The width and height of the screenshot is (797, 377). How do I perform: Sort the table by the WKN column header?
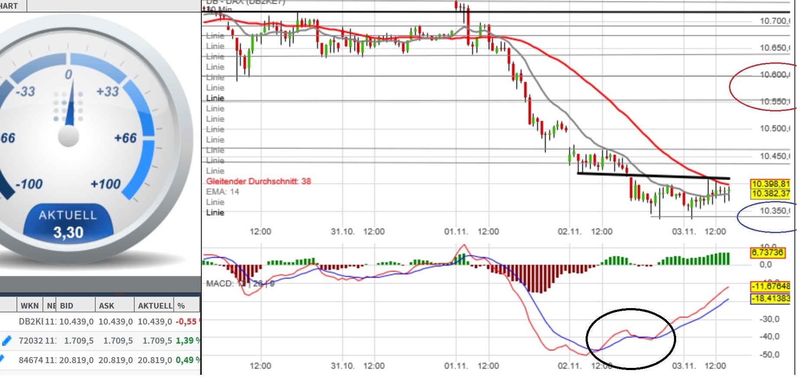(29, 305)
